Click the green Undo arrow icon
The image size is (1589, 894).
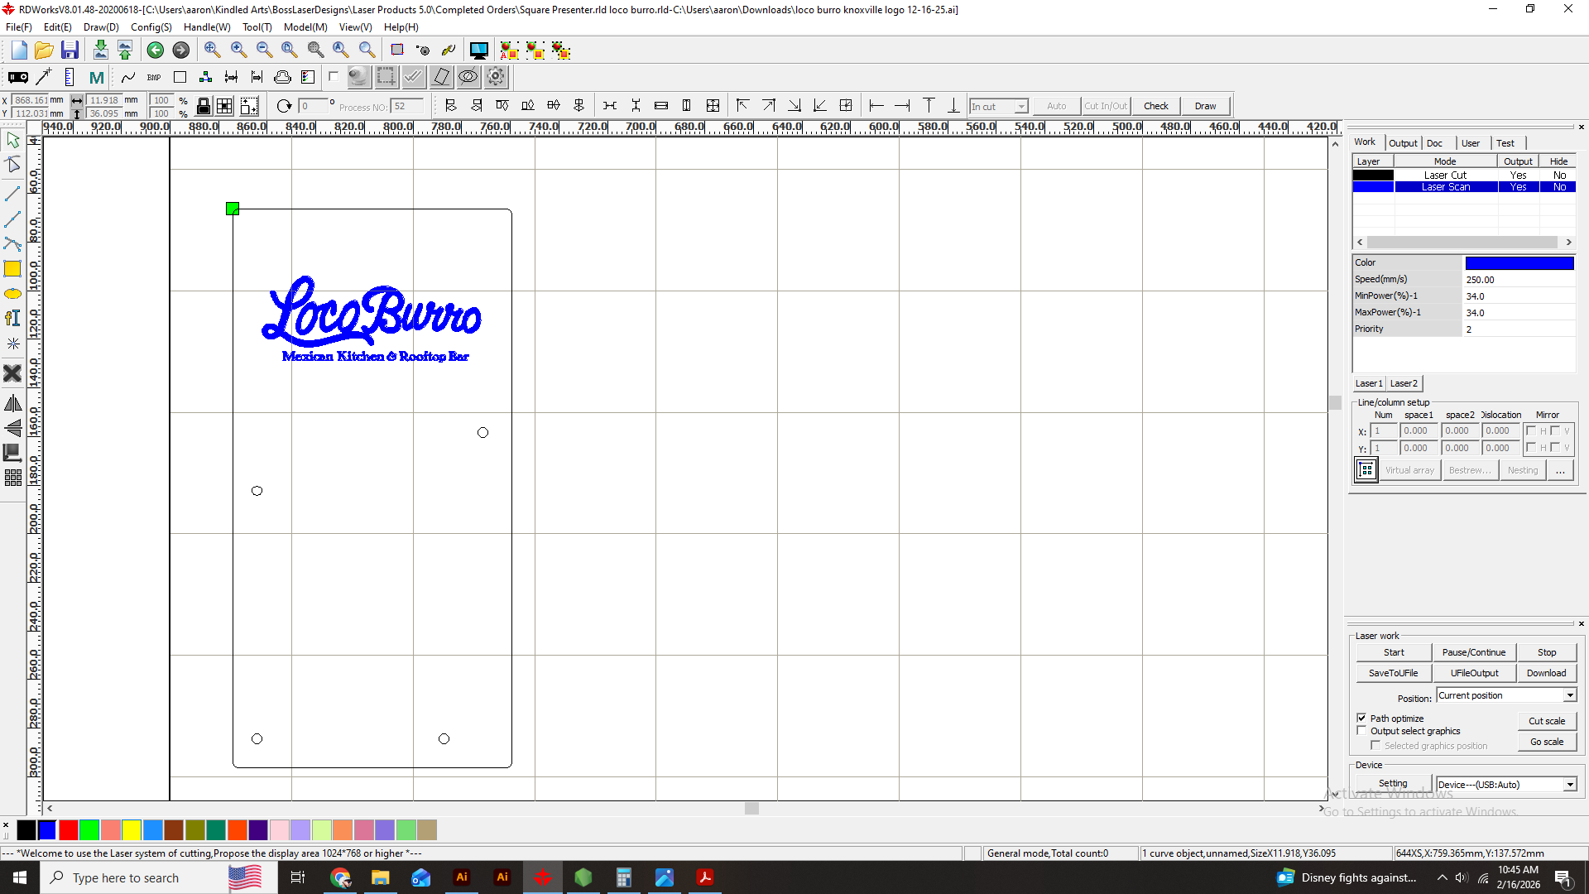155,50
